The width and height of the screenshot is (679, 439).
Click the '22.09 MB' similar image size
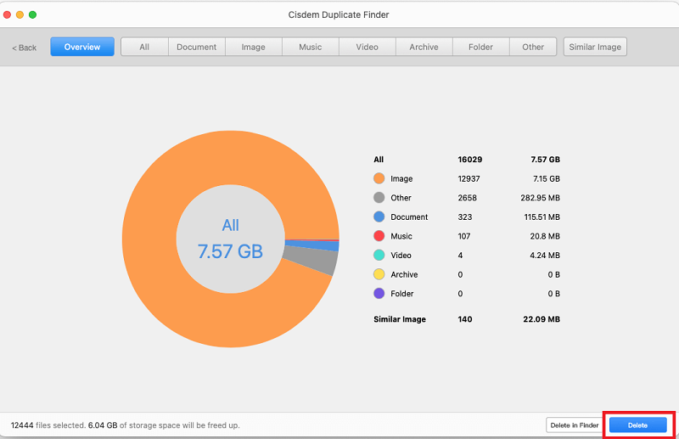542,319
